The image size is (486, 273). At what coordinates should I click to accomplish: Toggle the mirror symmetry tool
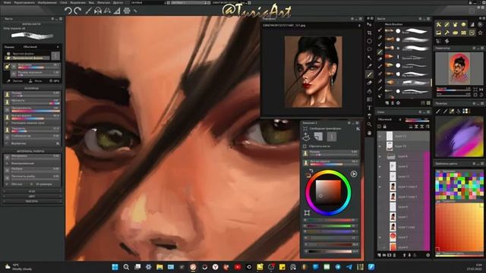98,11
